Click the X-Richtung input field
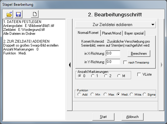Screen dimensions: 167x124 pyautogui.click(x=113, y=53)
